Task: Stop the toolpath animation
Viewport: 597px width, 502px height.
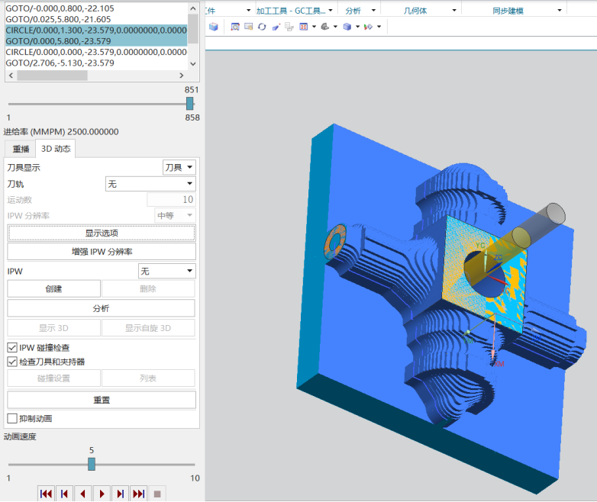Action: (x=157, y=494)
